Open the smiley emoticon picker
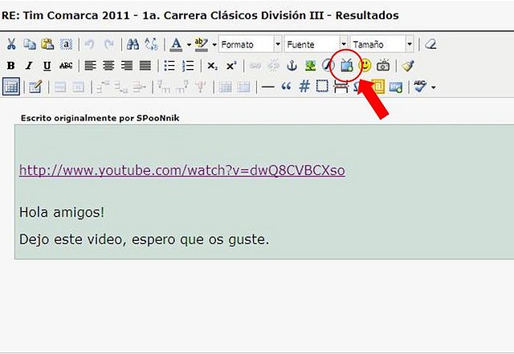This screenshot has width=514, height=354. pyautogui.click(x=365, y=65)
